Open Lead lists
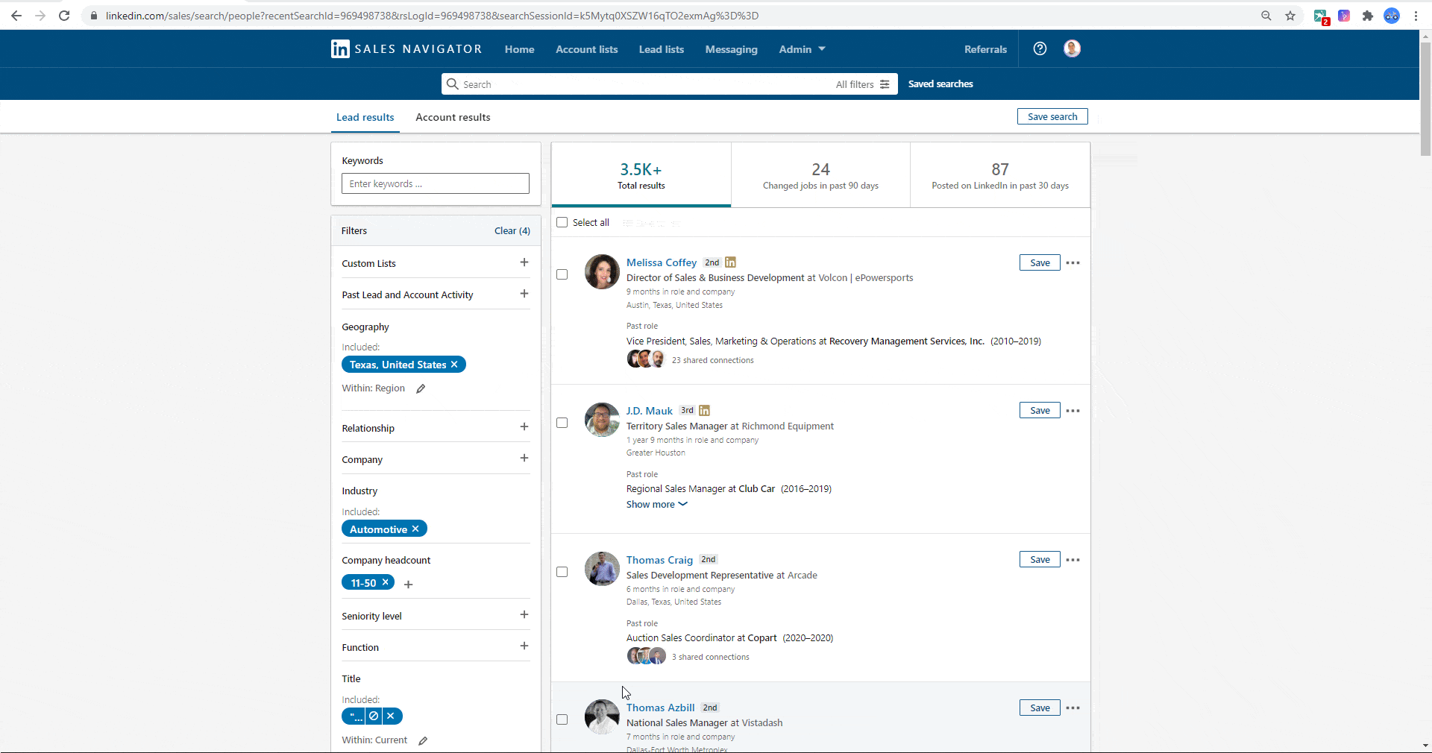The width and height of the screenshot is (1432, 753). click(662, 49)
